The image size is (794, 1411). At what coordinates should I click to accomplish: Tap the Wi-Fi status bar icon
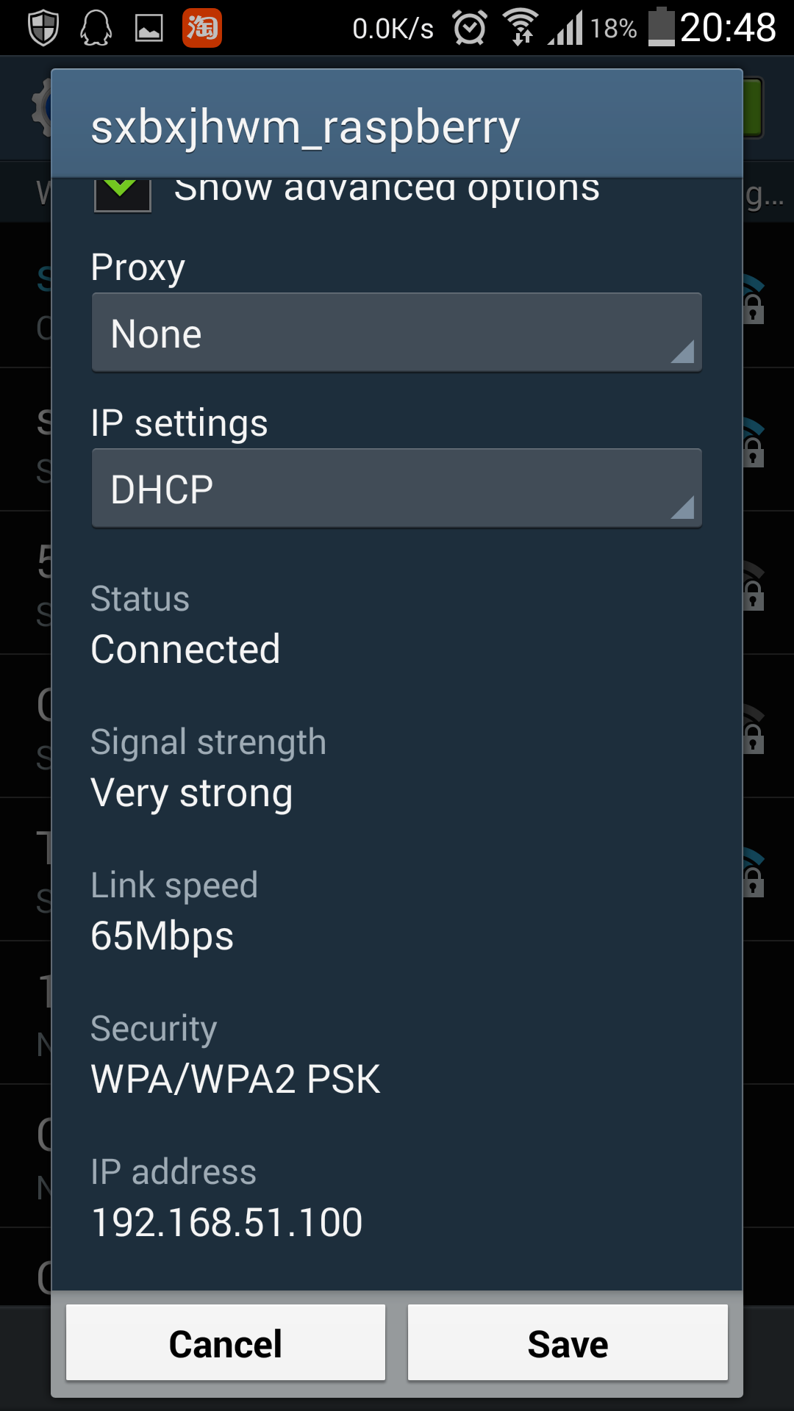[521, 26]
